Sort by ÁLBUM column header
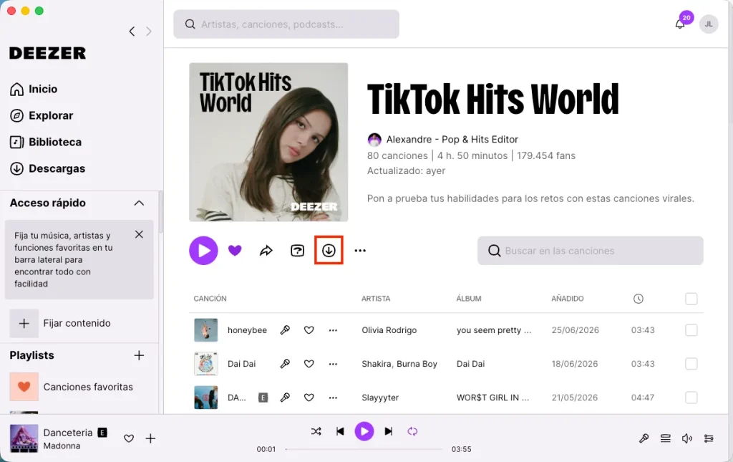This screenshot has width=733, height=462. (469, 299)
